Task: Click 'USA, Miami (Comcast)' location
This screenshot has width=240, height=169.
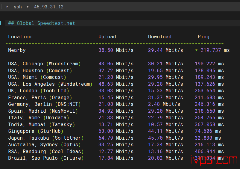Action: click(37, 77)
